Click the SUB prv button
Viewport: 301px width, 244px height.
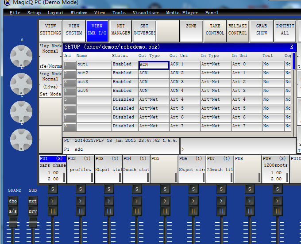(33, 211)
